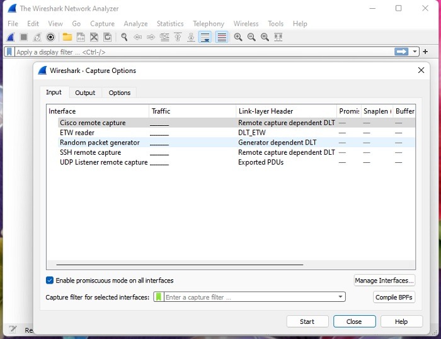Go to previous packet arrow icon
The image size is (441, 339).
click(137, 37)
